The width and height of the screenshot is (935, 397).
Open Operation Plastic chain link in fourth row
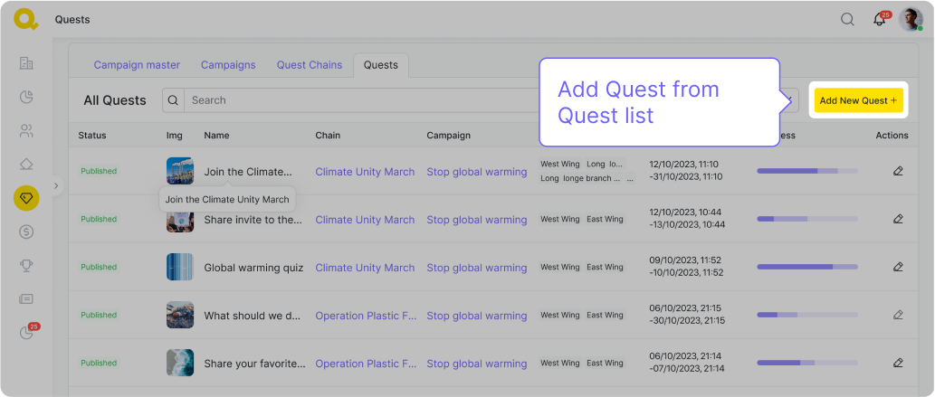click(x=366, y=316)
